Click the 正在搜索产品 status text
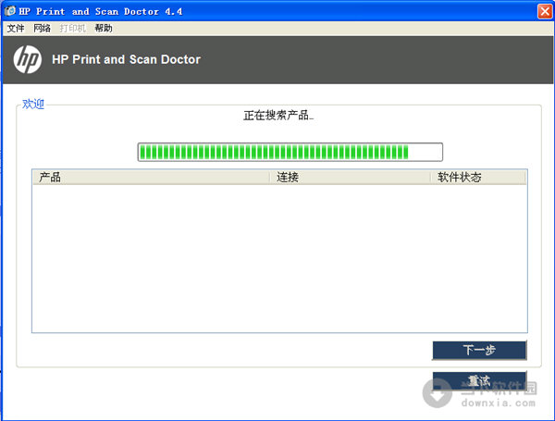 [278, 116]
